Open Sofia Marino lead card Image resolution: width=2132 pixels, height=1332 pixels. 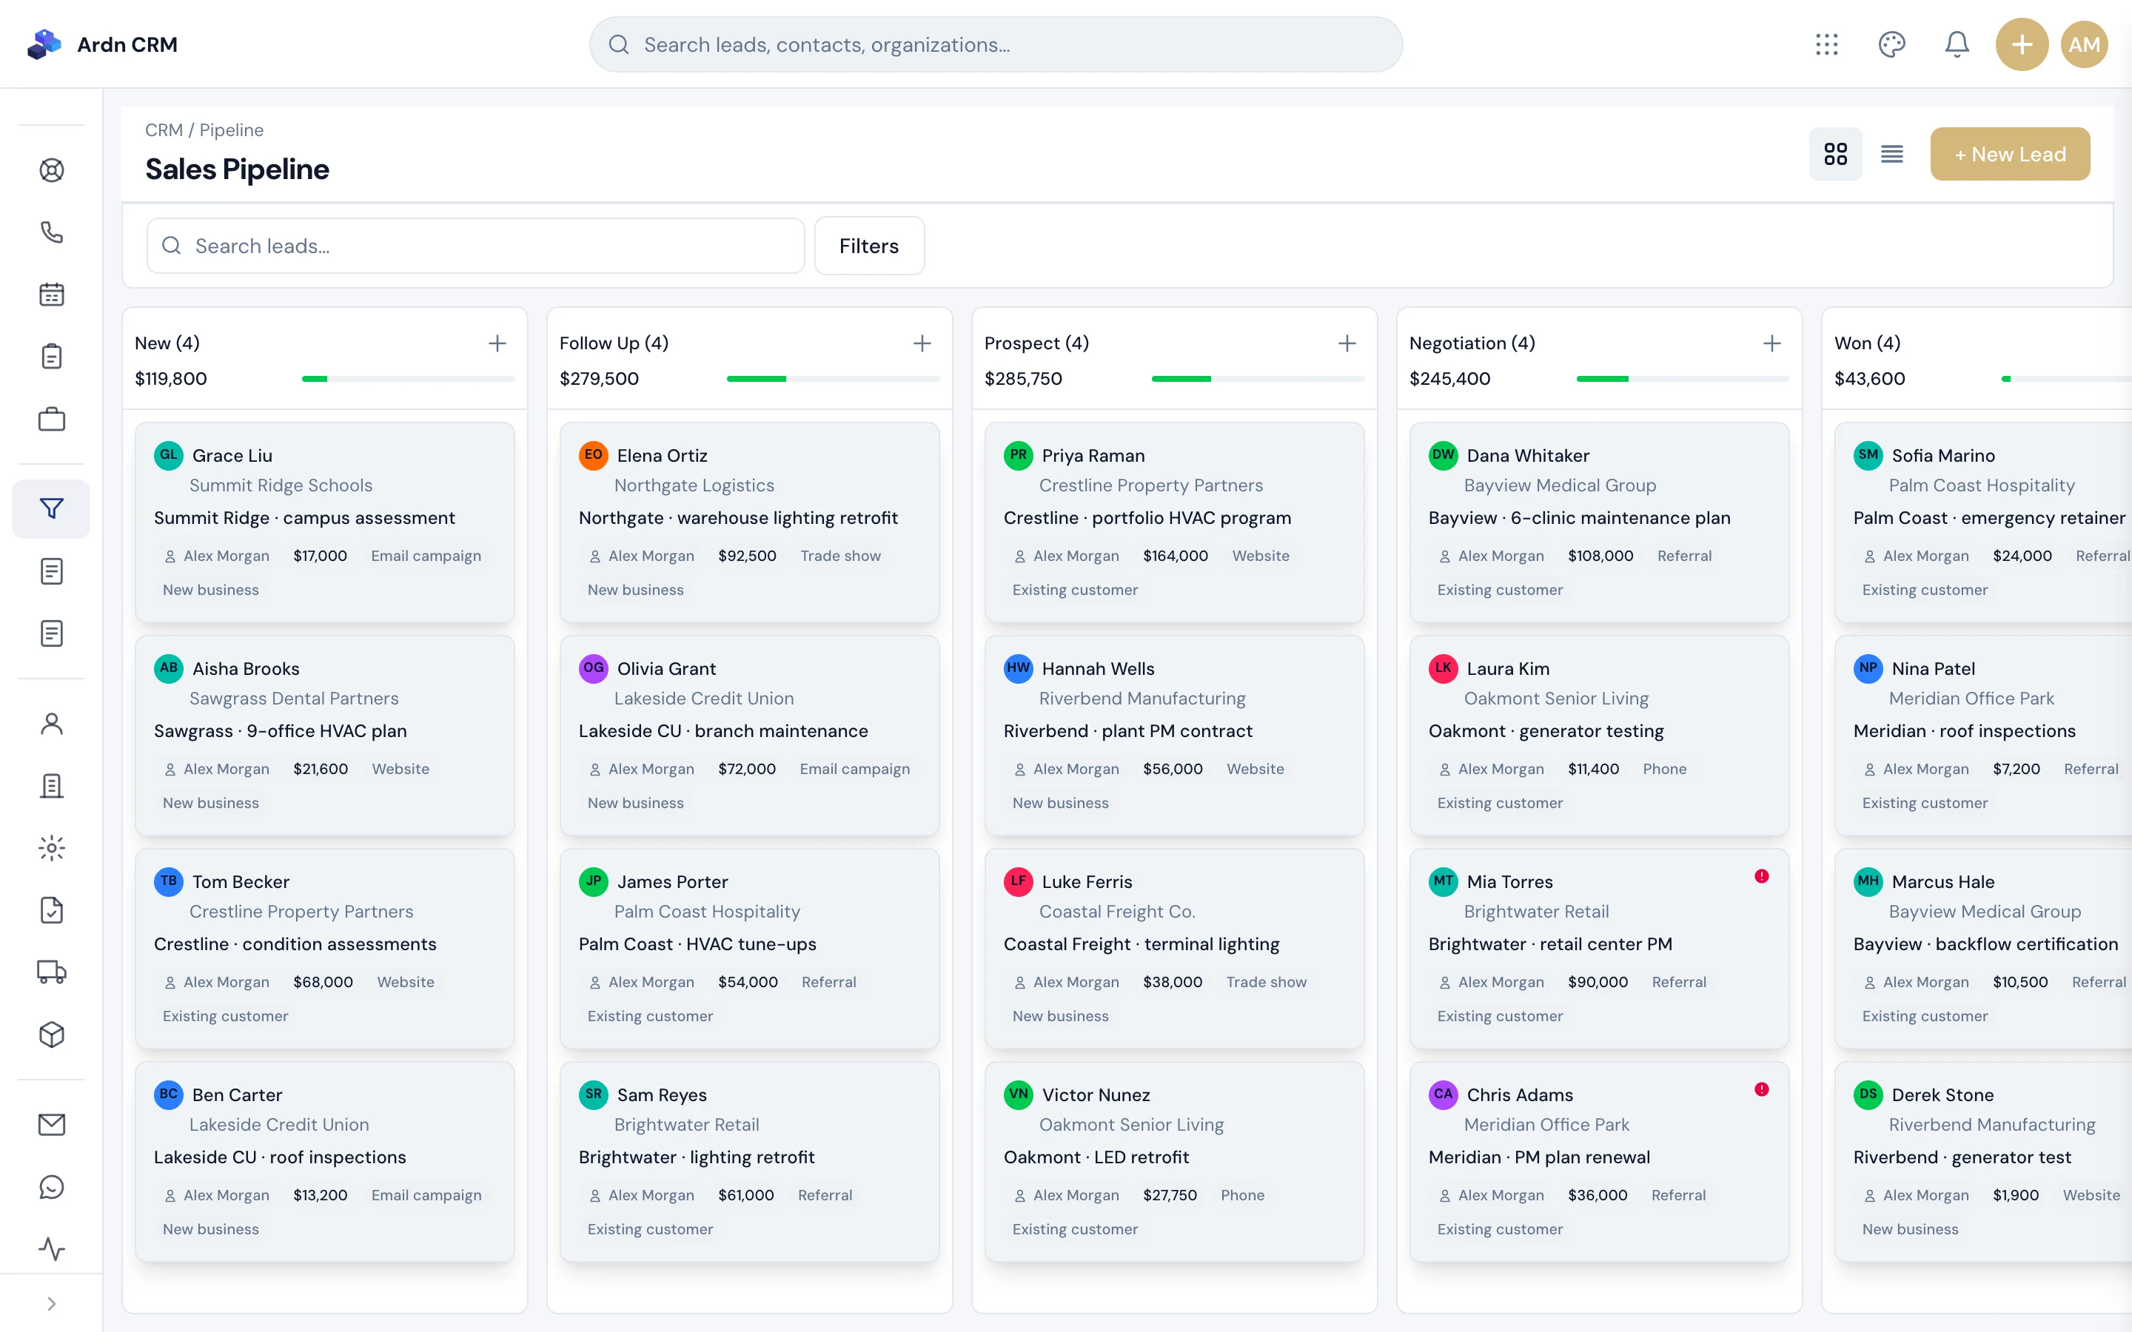1983,522
